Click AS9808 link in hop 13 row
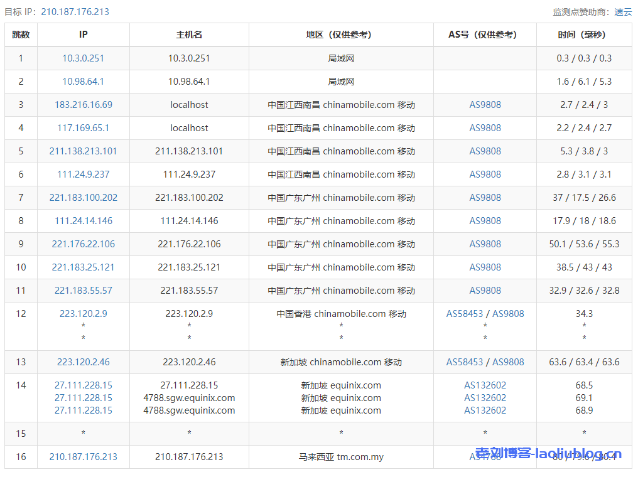Viewport: 638px width, 477px height. [508, 362]
